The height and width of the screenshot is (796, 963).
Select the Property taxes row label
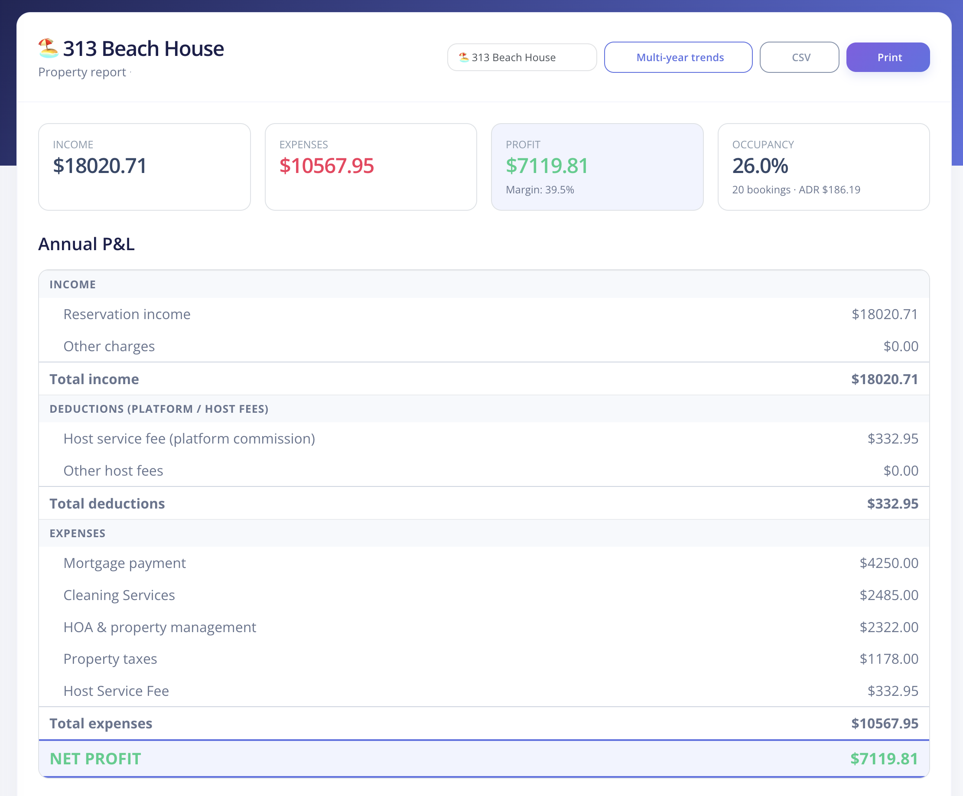[110, 659]
